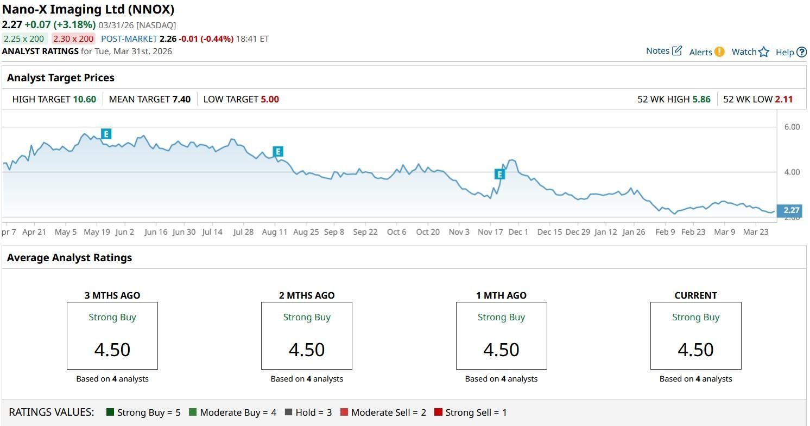Click the orange Alerts exclamation icon
The height and width of the screenshot is (426, 810).
(719, 51)
